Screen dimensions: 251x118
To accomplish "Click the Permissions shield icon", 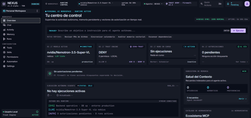I will pos(4,57).
